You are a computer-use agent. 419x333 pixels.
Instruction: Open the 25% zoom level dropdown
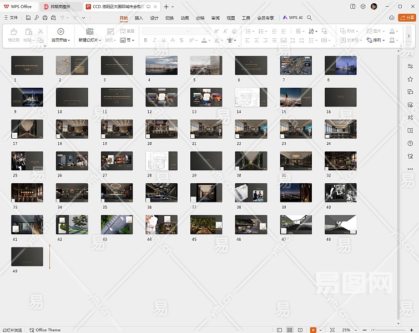(x=349, y=330)
